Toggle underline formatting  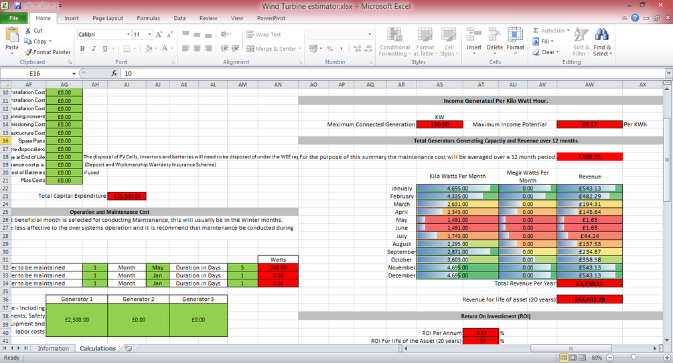[104, 48]
